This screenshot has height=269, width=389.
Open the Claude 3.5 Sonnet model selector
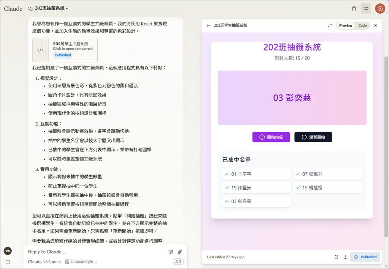(x=44, y=262)
